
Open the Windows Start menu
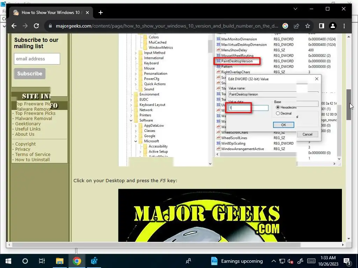click(8, 261)
